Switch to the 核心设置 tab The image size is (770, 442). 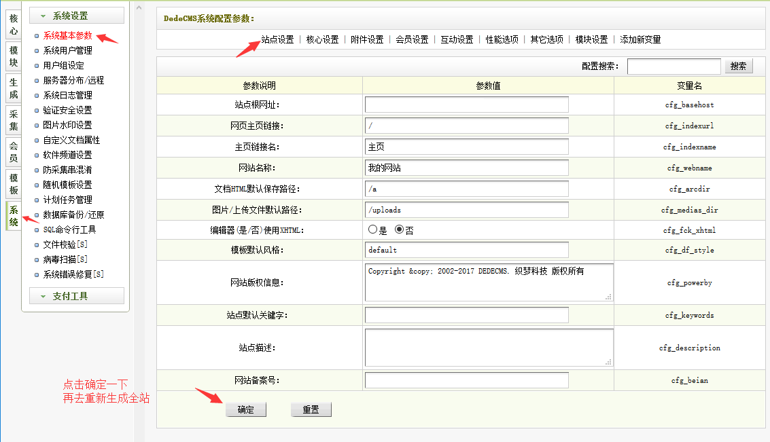[323, 39]
